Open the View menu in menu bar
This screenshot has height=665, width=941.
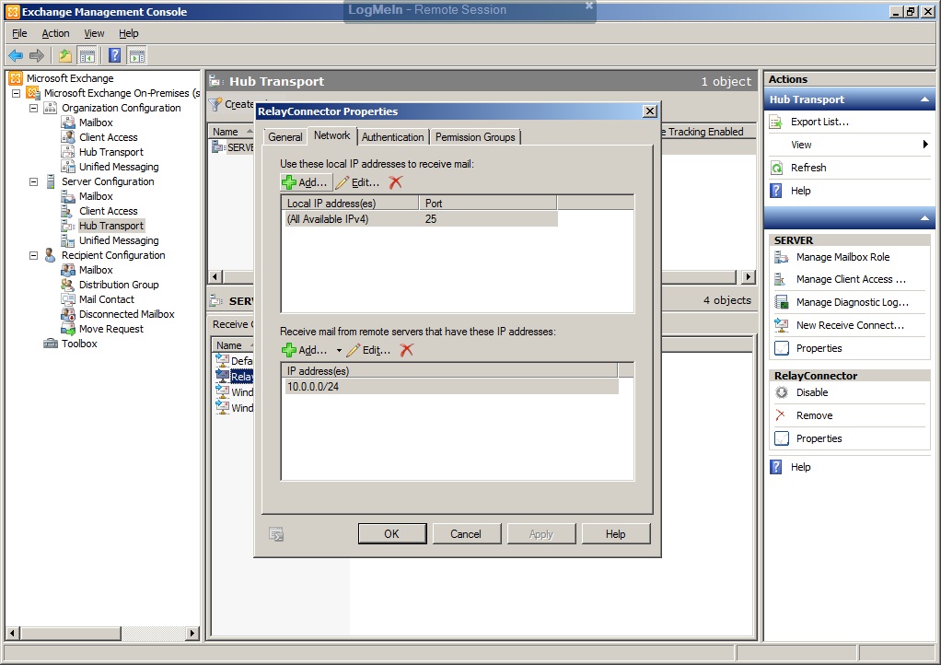tap(94, 33)
